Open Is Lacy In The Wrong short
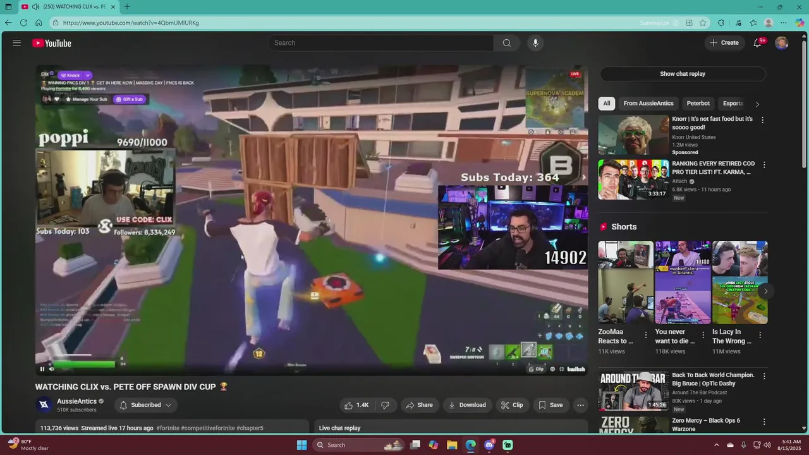 pyautogui.click(x=739, y=282)
